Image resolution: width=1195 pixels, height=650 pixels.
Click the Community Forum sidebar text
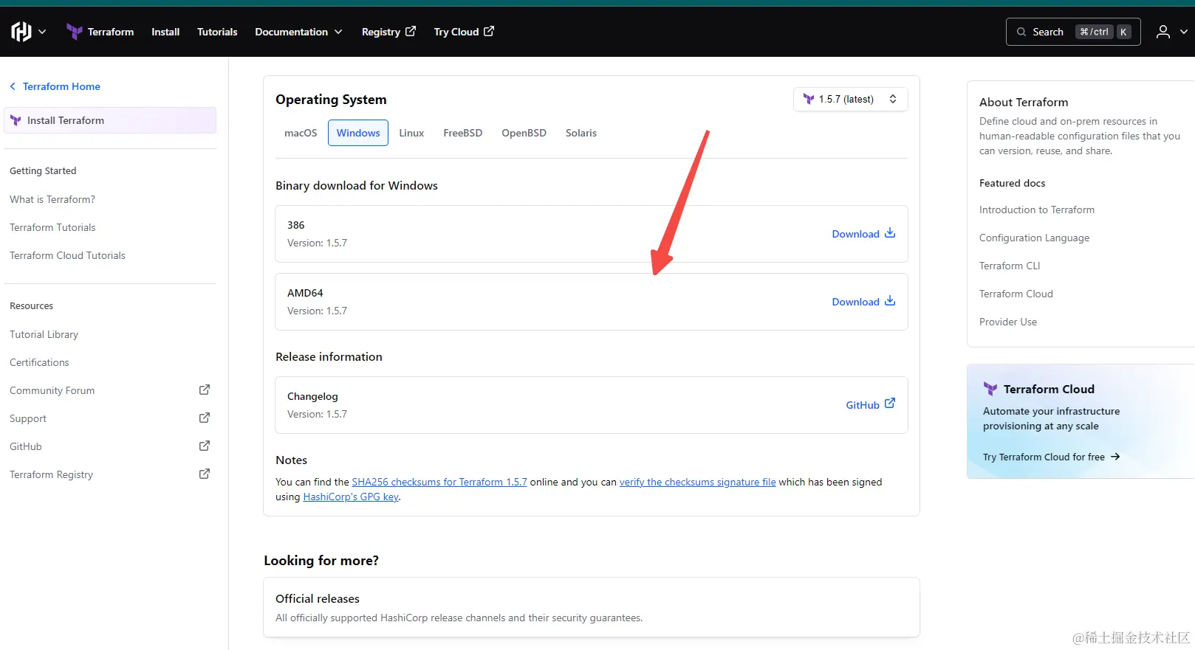(x=52, y=390)
